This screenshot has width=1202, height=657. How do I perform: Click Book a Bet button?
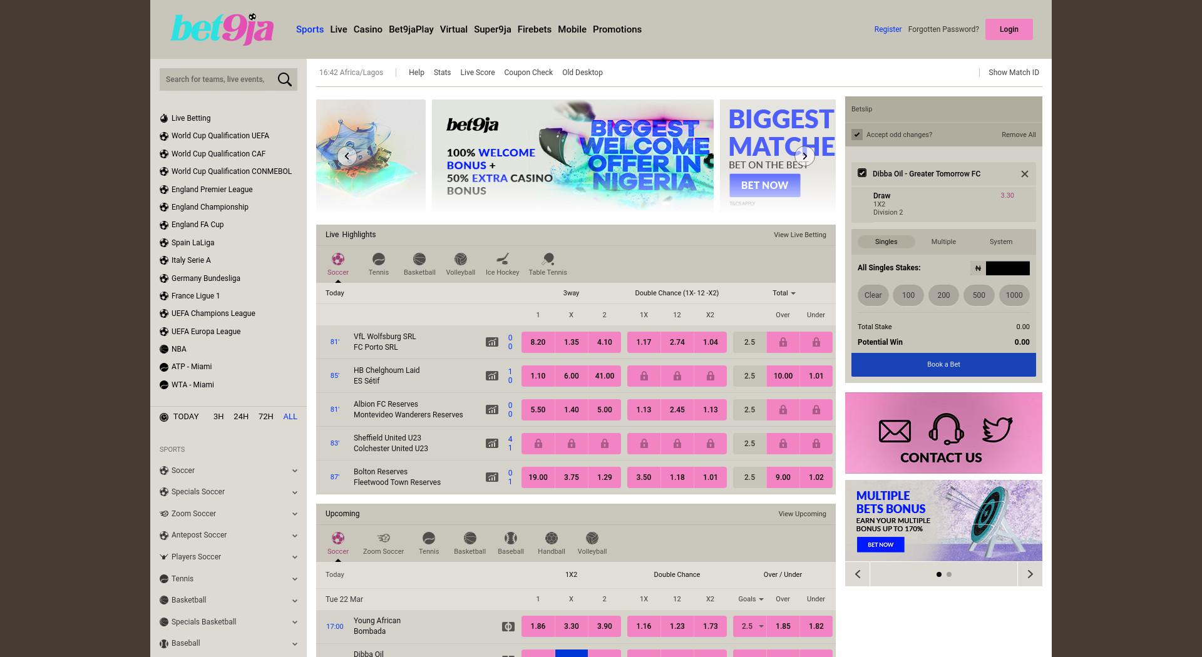coord(943,364)
